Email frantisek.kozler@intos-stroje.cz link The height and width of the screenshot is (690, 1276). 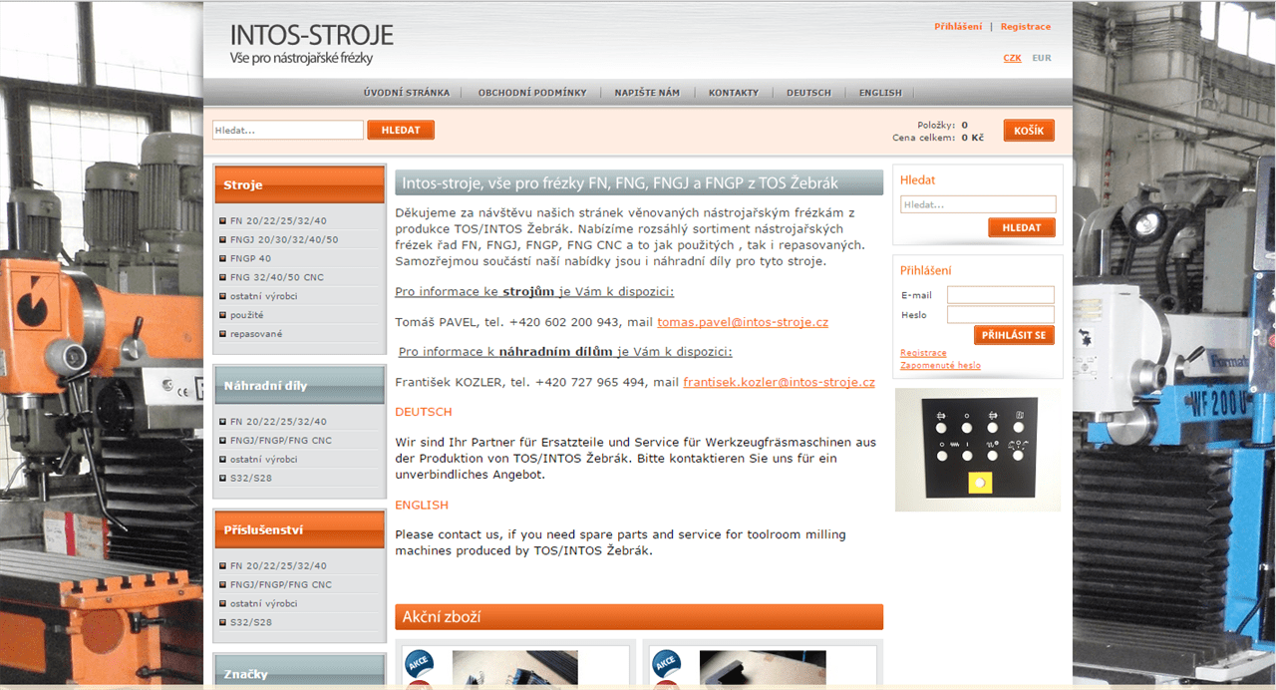point(779,382)
